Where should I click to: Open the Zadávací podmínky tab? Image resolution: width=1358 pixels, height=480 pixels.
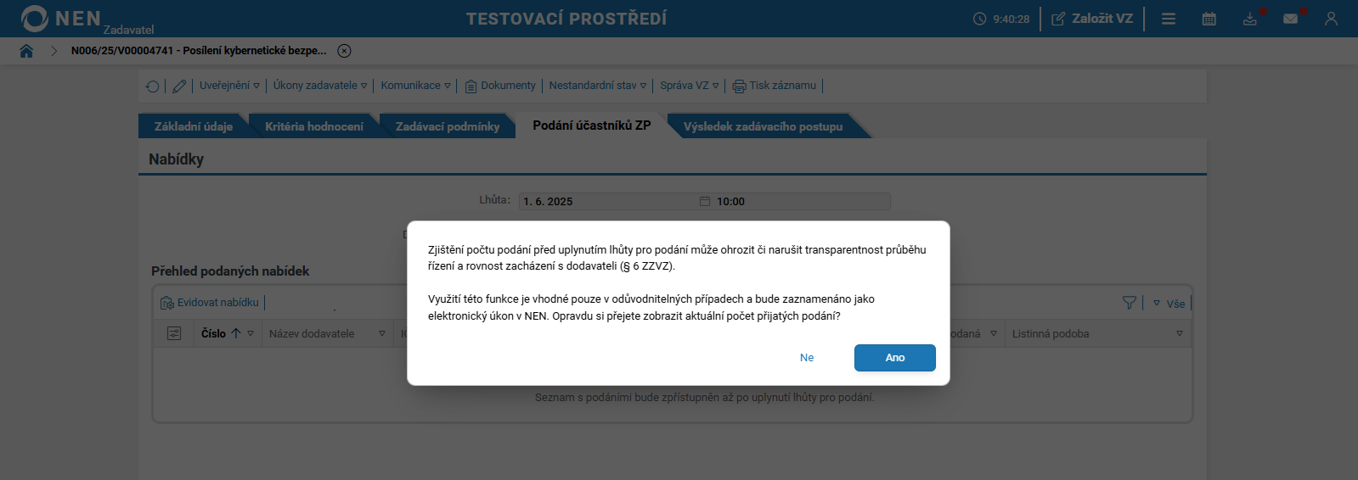point(447,126)
